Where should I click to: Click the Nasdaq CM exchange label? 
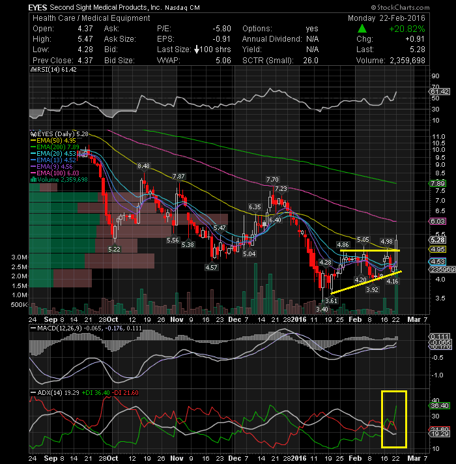pyautogui.click(x=182, y=8)
